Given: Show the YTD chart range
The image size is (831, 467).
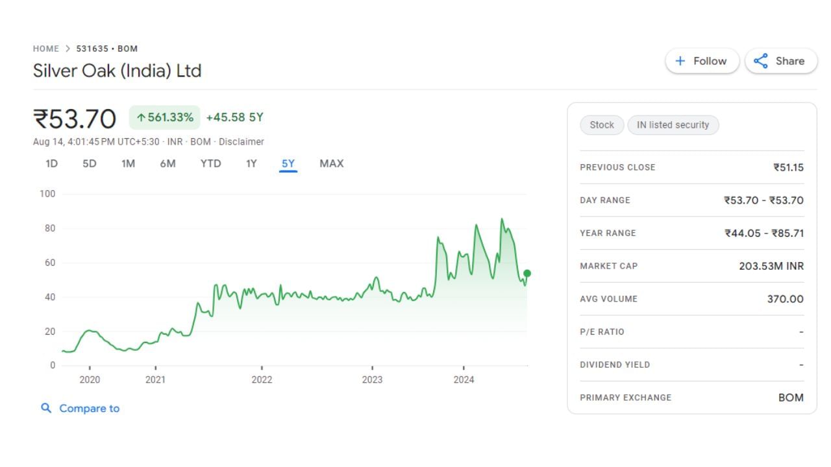Looking at the screenshot, I should tap(210, 163).
